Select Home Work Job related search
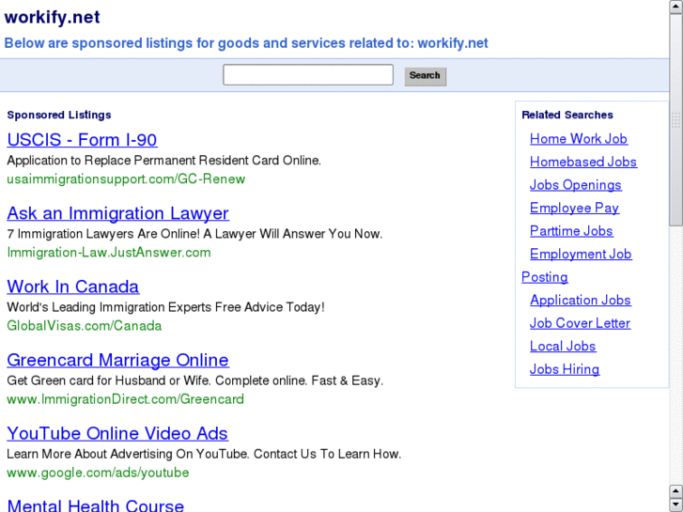683x512 pixels. point(579,139)
